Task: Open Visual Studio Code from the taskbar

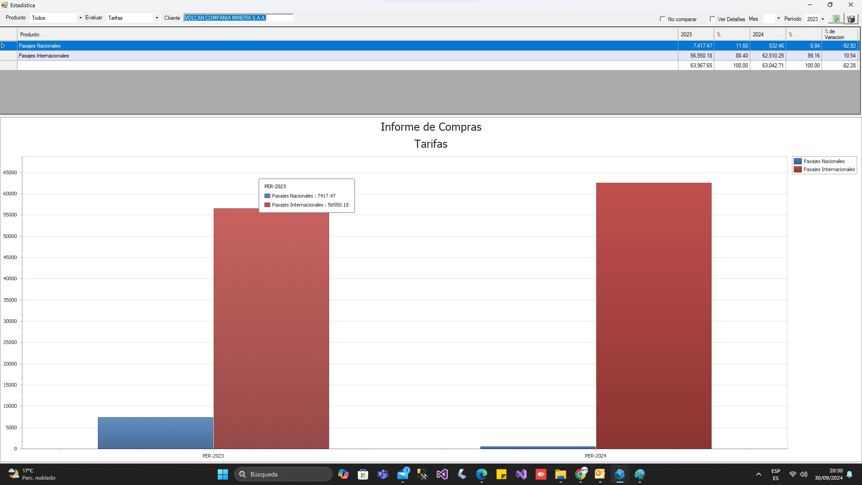Action: coord(521,474)
